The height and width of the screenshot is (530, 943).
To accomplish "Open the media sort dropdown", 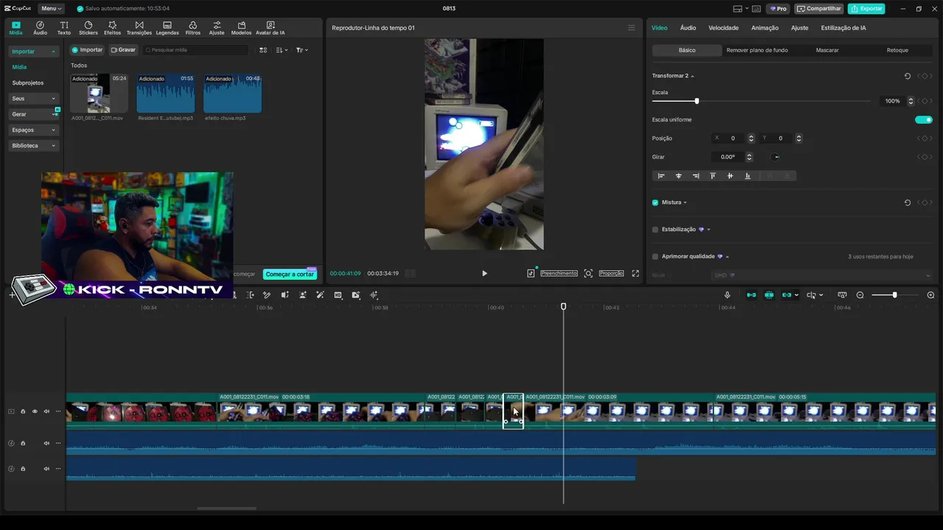I will click(x=282, y=50).
